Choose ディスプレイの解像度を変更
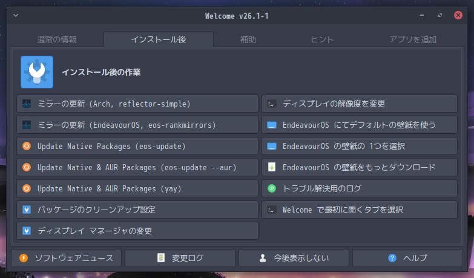This screenshot has width=474, height=278. coord(360,104)
